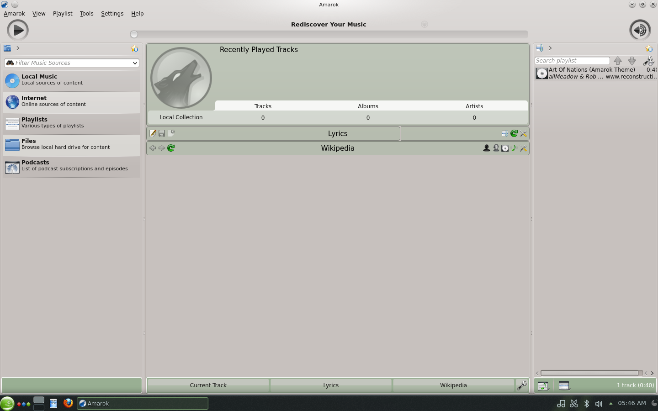658x411 pixels.
Task: Open the Playlist menu
Action: [x=63, y=14]
